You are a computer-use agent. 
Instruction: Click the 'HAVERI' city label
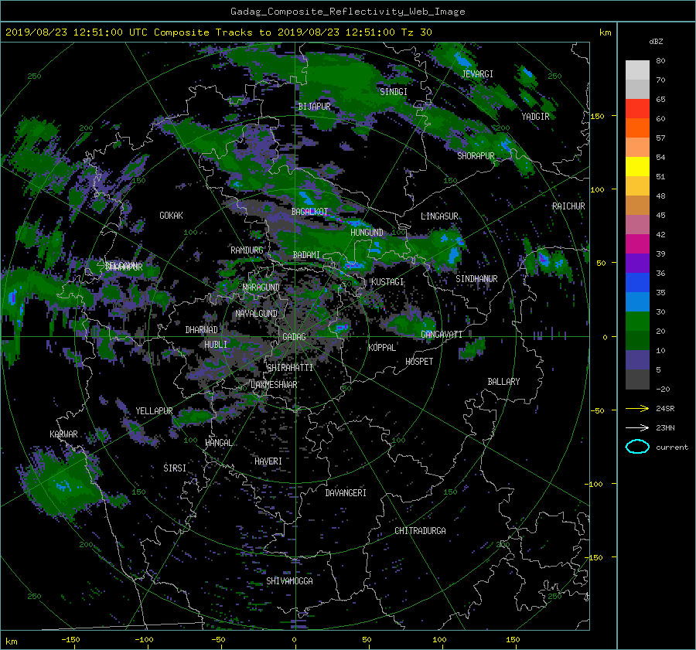point(268,462)
